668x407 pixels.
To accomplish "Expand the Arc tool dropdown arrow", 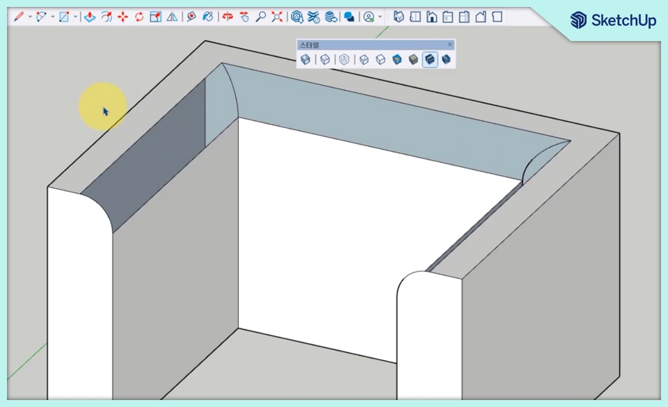I will point(53,17).
